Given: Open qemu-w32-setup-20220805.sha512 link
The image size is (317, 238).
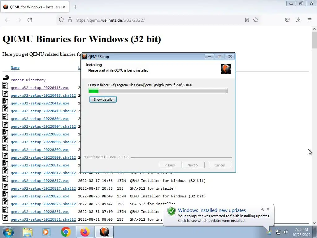Looking at the screenshot, I should pos(43,142).
